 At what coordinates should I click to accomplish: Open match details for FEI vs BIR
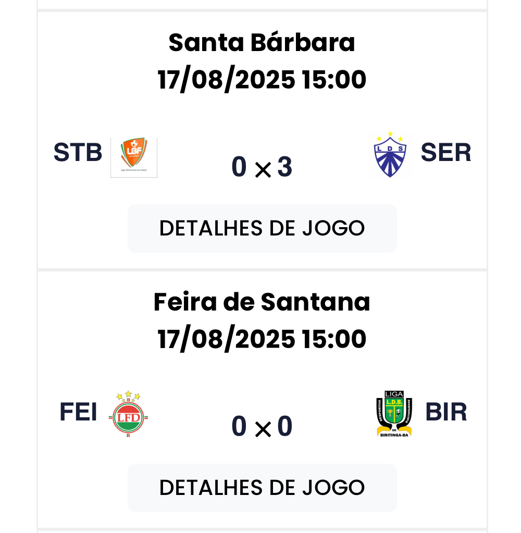coord(262,488)
